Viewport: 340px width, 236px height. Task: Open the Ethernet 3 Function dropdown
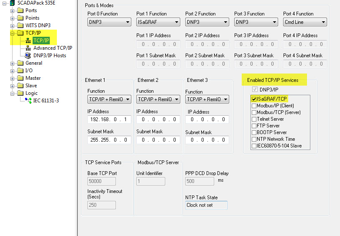coord(207,99)
